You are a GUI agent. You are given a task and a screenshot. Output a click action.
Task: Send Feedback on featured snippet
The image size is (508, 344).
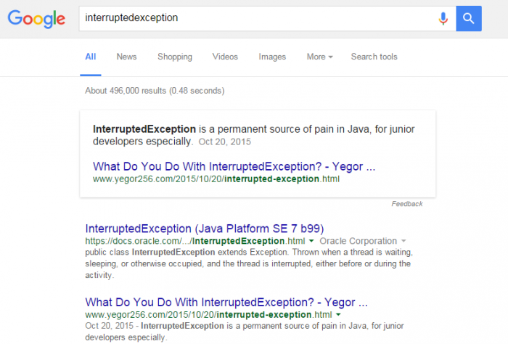click(407, 204)
